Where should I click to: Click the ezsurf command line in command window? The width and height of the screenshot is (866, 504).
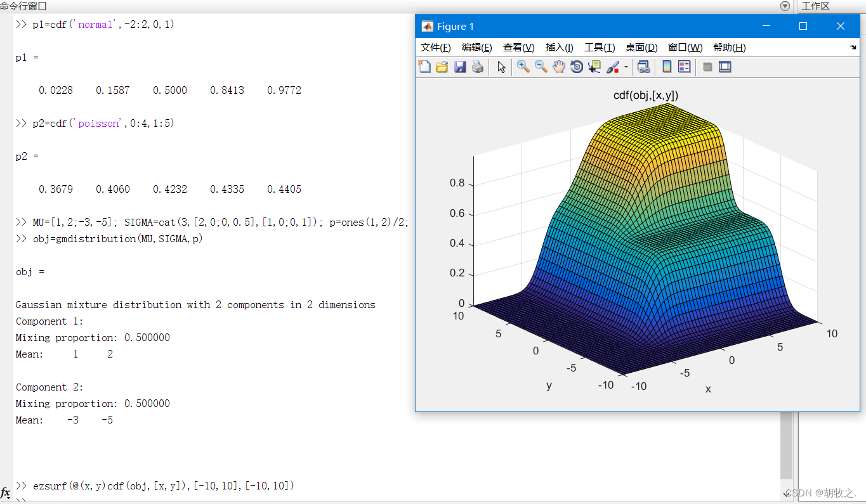(x=155, y=486)
